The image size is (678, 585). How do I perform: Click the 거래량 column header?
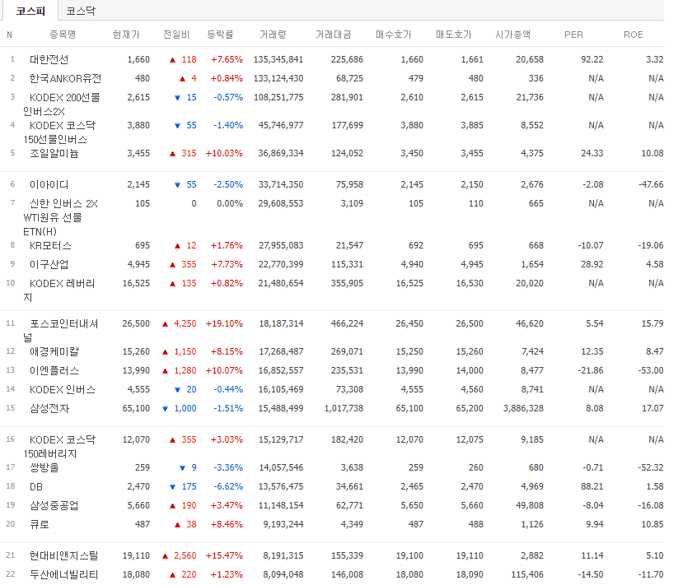point(273,35)
